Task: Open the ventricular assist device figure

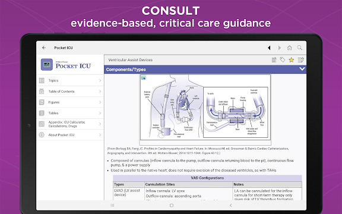Action: point(205,107)
